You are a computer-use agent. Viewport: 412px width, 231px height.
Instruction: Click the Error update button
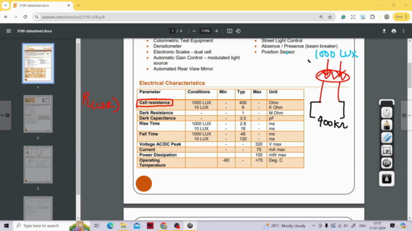pos(401,17)
